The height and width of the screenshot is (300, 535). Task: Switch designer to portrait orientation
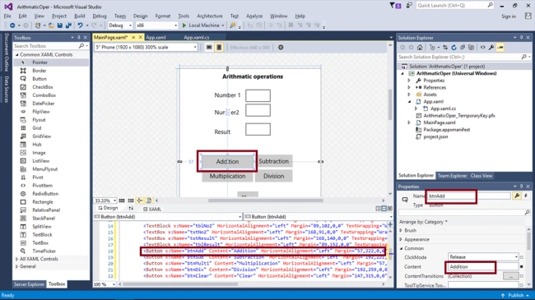219,48
